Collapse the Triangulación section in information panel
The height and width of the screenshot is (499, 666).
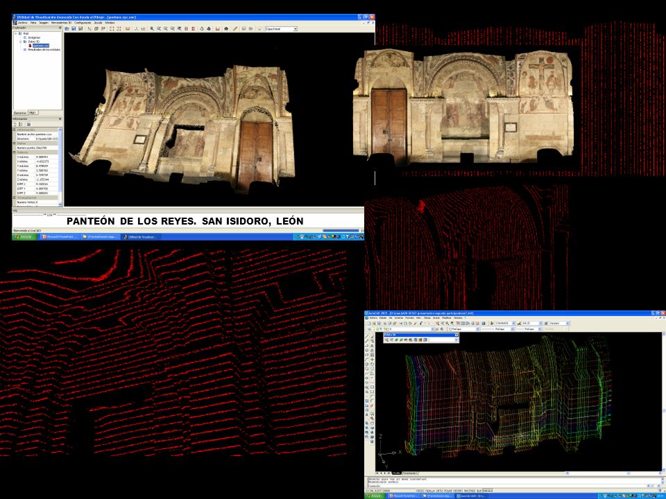click(14, 198)
